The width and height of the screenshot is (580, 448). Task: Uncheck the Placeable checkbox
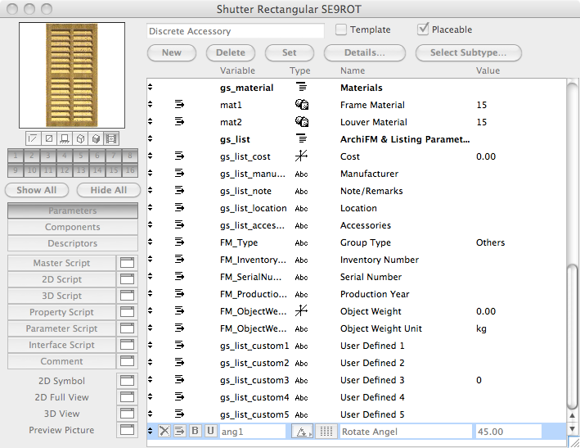tap(423, 29)
